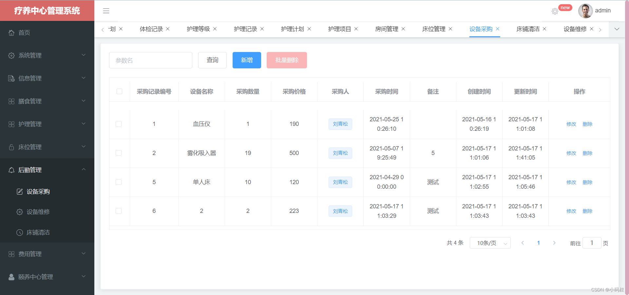Click the blue 新增 button
Viewport: 629px width, 295px height.
coord(247,60)
